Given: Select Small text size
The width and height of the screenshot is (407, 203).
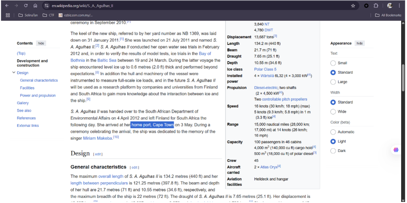Looking at the screenshot, I should (x=333, y=63).
